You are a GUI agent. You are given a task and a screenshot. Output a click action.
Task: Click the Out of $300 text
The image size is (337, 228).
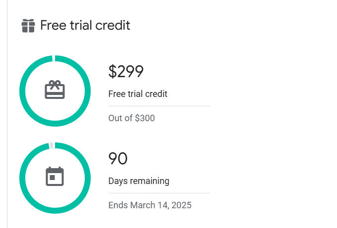131,118
